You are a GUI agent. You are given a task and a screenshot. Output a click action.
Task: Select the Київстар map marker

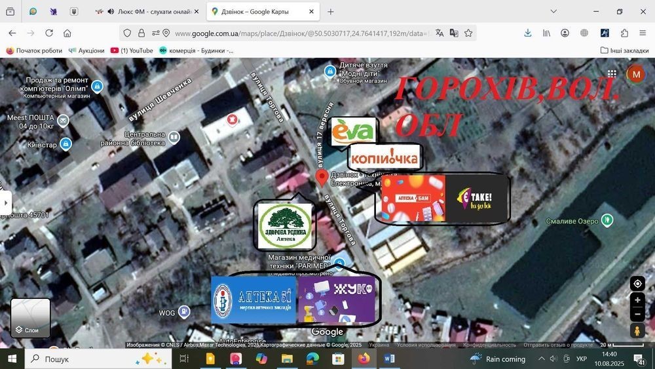[65, 144]
